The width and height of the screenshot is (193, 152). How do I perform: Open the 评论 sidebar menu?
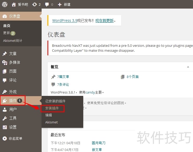[x=21, y=80]
